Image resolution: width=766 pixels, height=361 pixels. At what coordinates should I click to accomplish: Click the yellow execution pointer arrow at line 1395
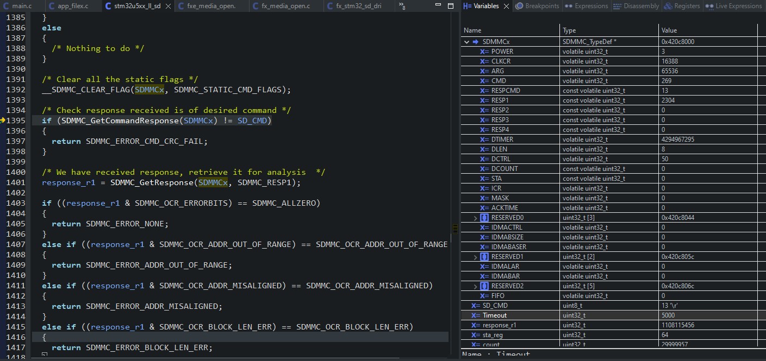point(4,121)
